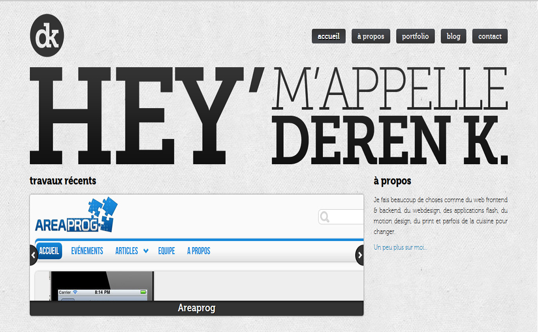Open the portfolio navigation item

416,36
